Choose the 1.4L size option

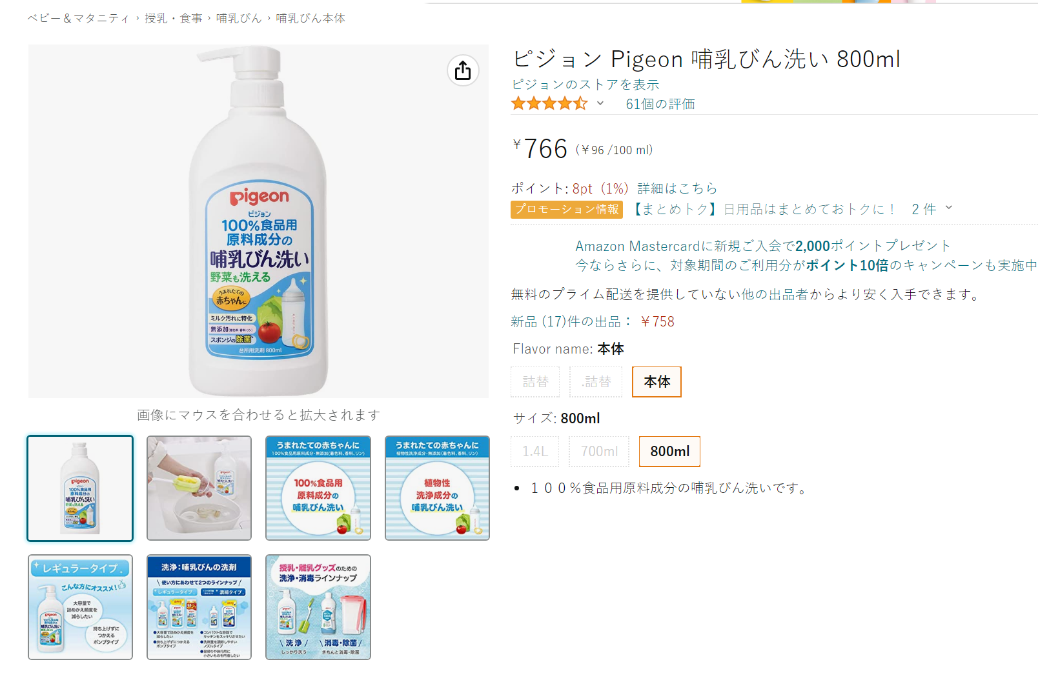coord(535,452)
